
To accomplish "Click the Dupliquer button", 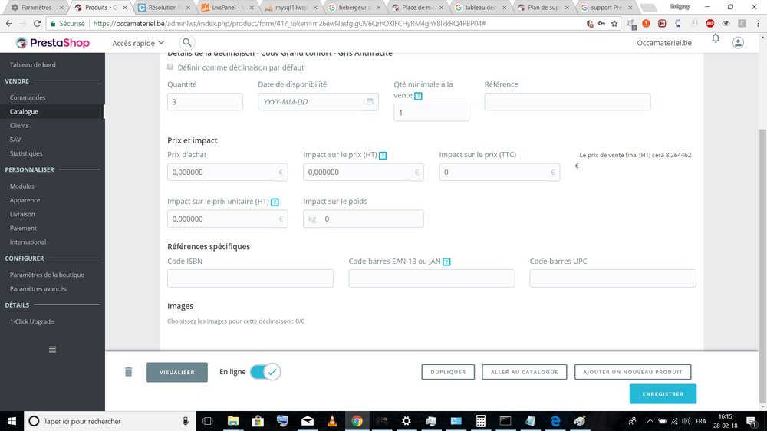I will (448, 372).
